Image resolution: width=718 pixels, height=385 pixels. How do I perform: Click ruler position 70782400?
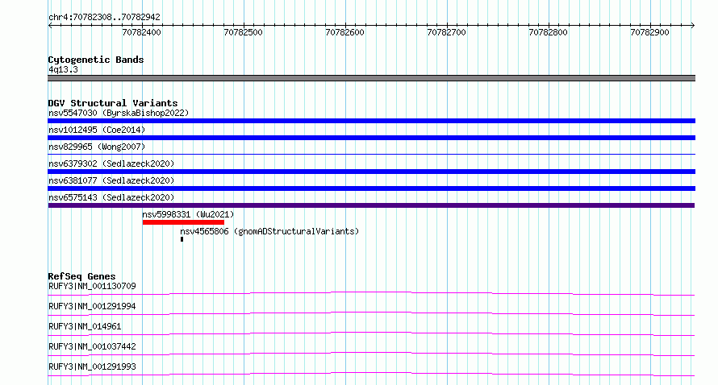click(x=141, y=32)
